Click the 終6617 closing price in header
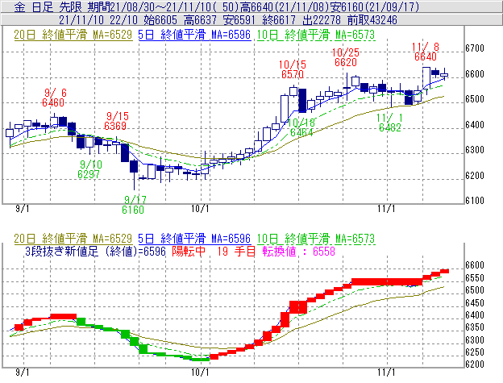 tap(278, 20)
